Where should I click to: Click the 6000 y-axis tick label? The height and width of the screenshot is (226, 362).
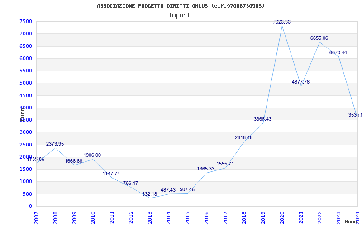26,58
